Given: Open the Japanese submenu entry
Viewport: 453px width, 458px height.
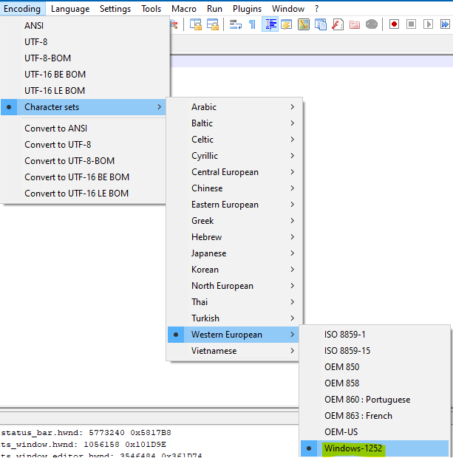Looking at the screenshot, I should point(234,253).
